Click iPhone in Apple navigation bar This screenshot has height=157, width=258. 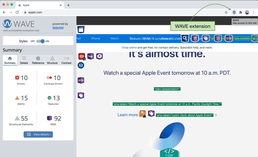tap(95, 38)
